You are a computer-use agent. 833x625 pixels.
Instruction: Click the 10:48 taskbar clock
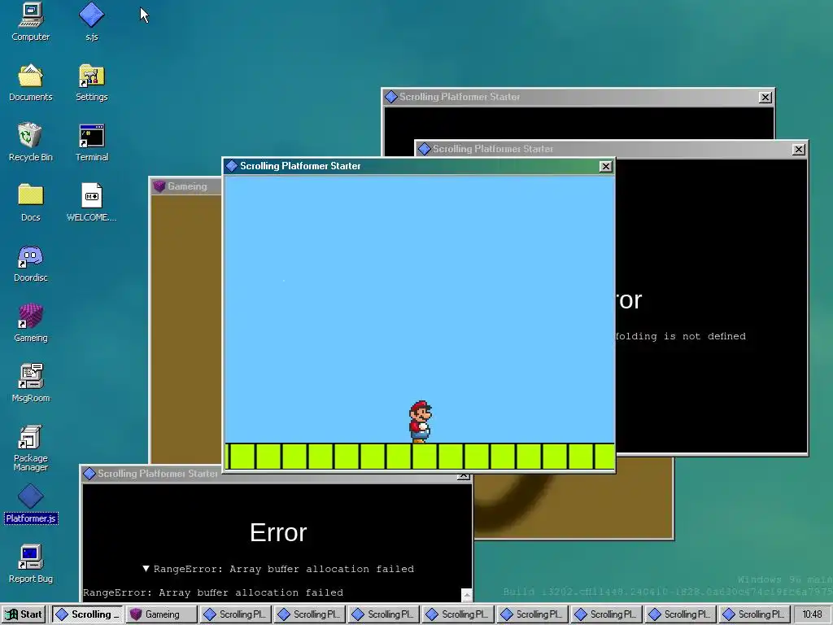click(812, 614)
